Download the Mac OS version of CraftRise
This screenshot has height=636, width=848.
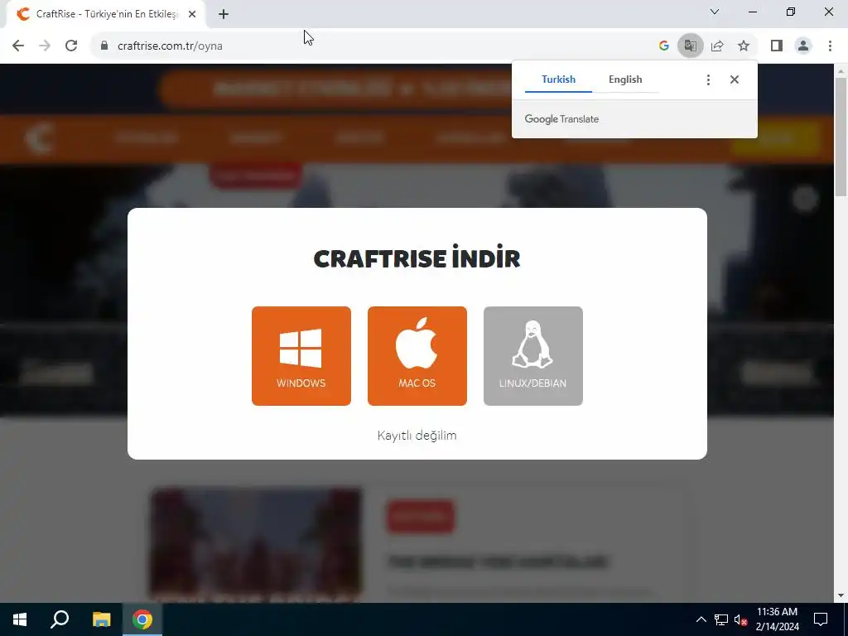(417, 356)
